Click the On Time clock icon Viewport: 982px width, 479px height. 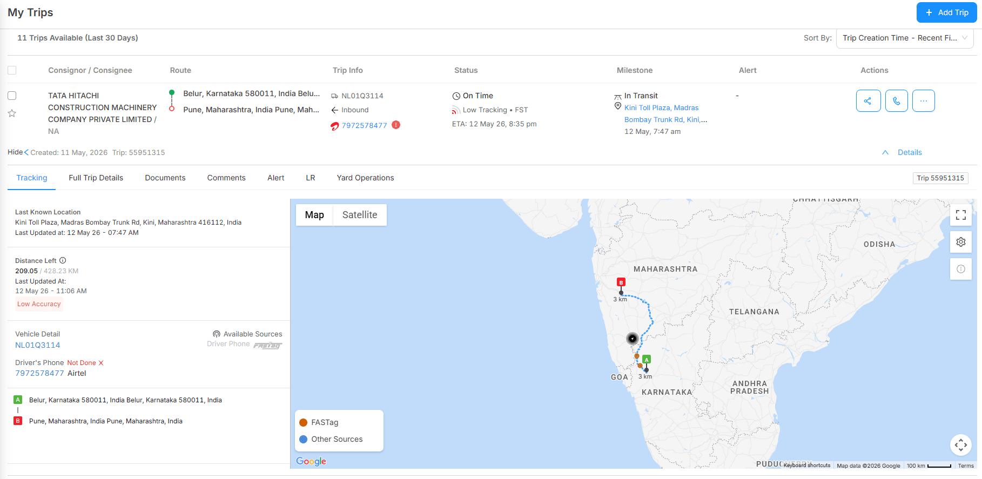(456, 96)
